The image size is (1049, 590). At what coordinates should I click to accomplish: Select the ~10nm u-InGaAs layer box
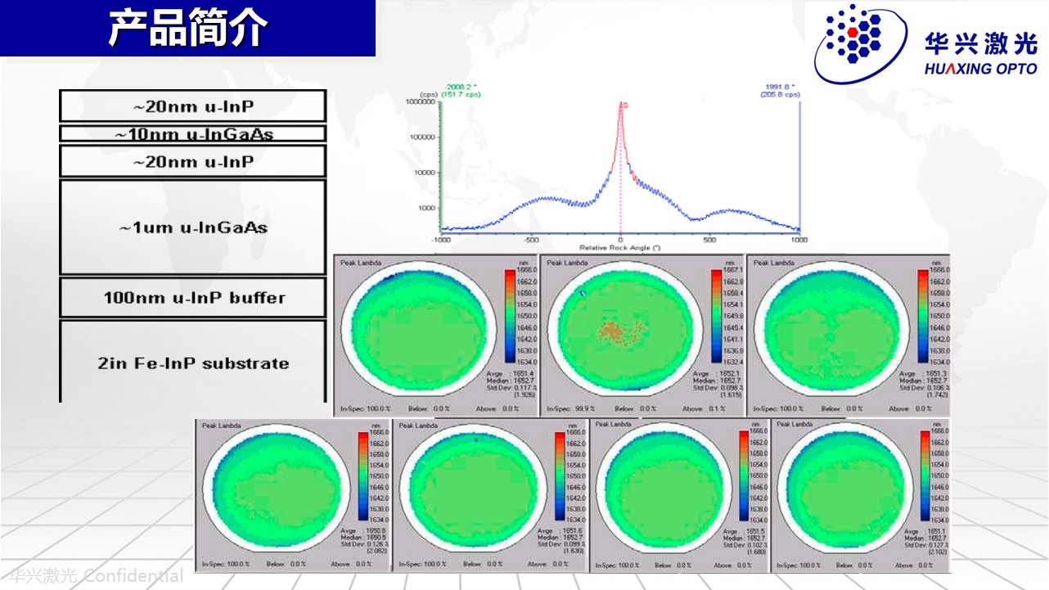click(x=193, y=134)
